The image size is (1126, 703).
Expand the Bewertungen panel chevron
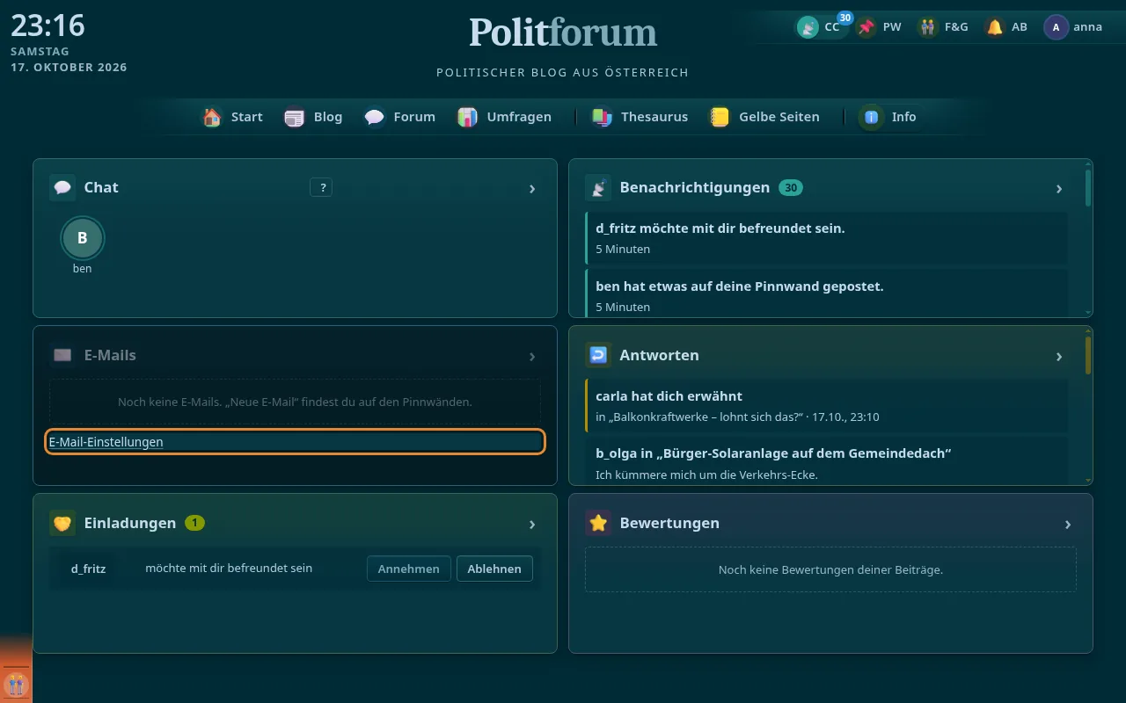pyautogui.click(x=1068, y=524)
